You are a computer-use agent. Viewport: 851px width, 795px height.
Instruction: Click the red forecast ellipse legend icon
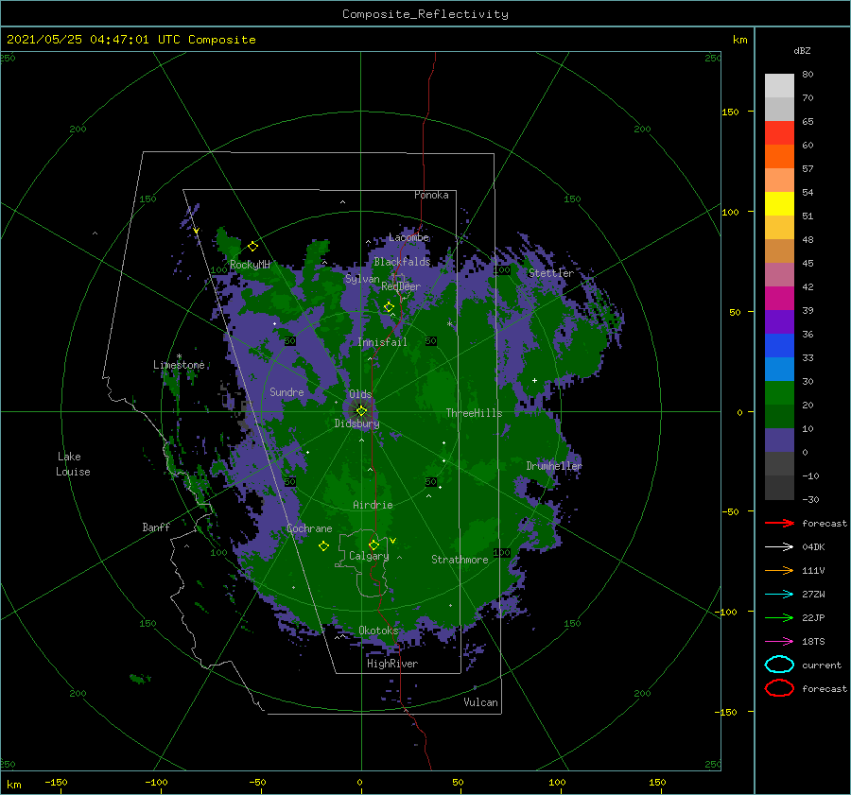779,688
